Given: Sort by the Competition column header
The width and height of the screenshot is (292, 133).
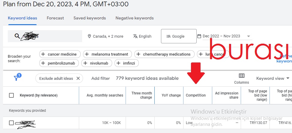Looking at the screenshot, I should [x=196, y=95].
